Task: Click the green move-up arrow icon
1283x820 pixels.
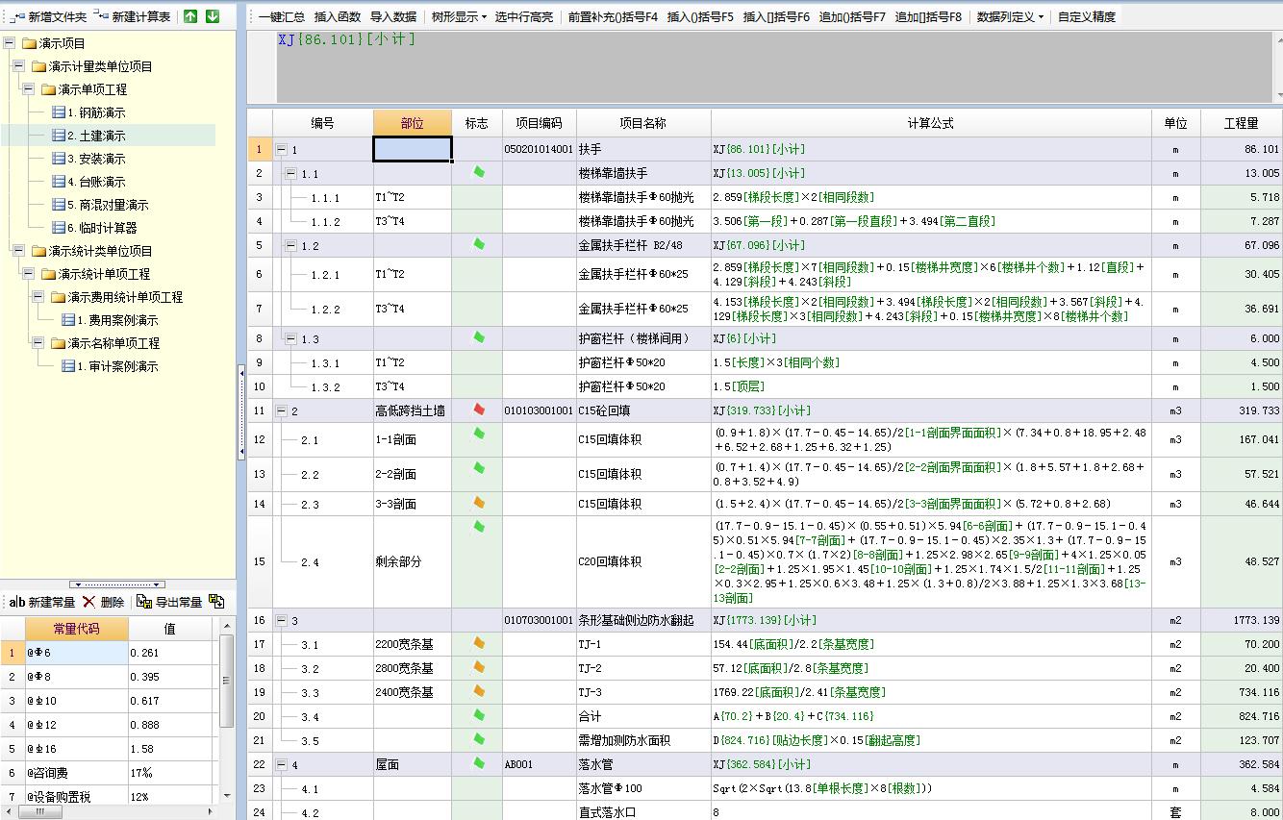Action: coord(192,14)
